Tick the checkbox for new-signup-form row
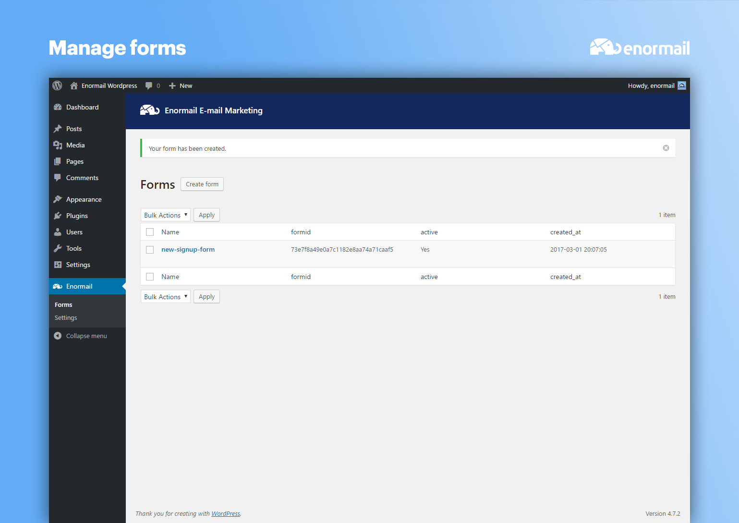 [x=150, y=250]
